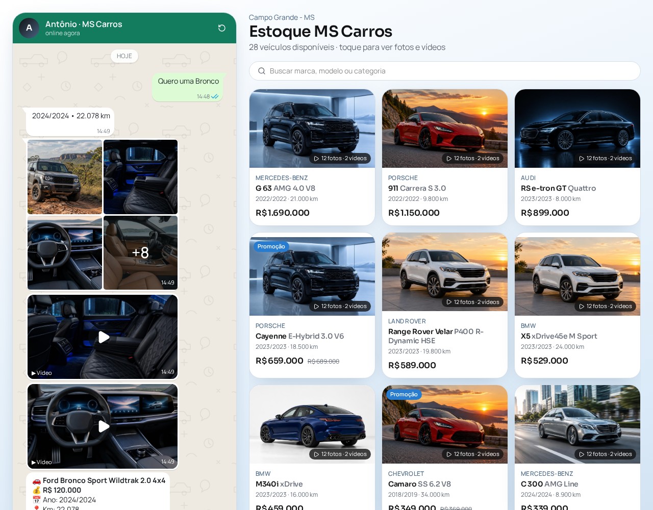Open photos badge on Camaro SS card

(473, 454)
